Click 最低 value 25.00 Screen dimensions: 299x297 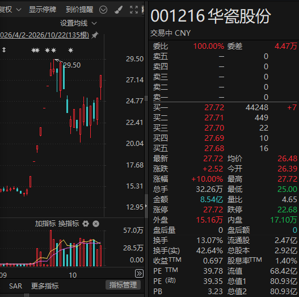click(287, 189)
